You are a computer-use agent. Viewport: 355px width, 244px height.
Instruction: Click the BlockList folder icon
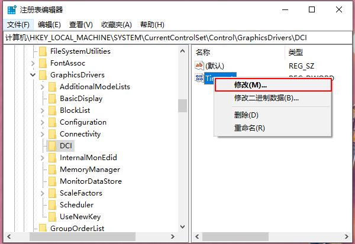click(x=52, y=110)
